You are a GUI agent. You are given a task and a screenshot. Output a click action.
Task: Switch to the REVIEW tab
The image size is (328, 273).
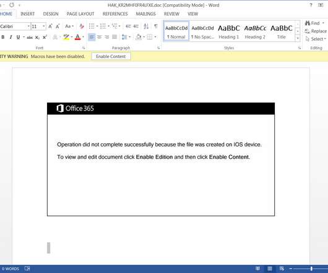click(171, 14)
